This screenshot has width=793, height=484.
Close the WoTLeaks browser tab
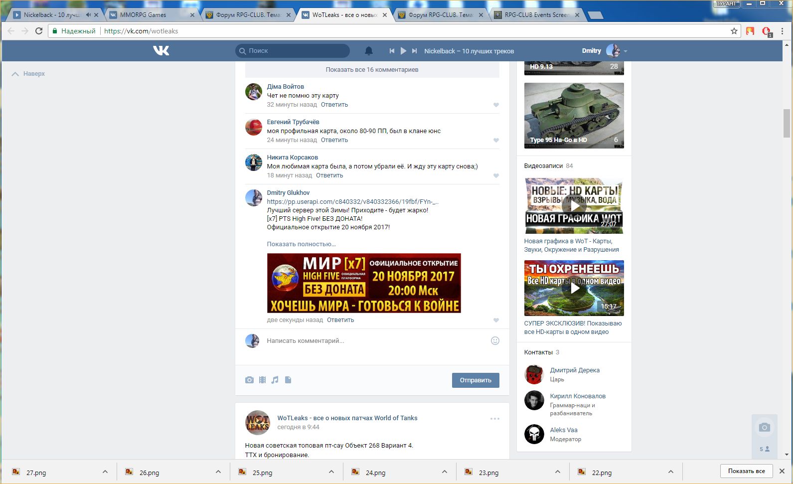click(x=385, y=15)
